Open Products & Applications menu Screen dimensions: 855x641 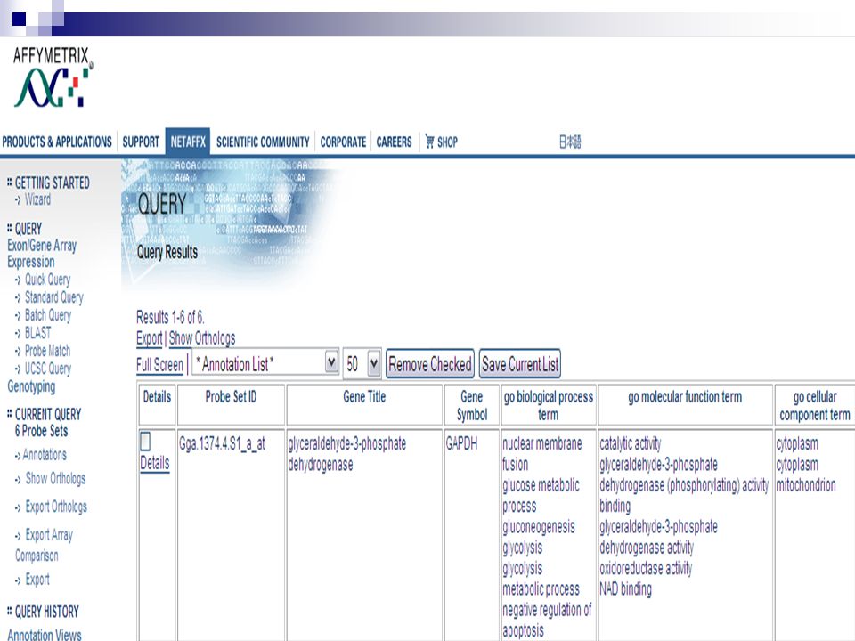pyautogui.click(x=57, y=142)
